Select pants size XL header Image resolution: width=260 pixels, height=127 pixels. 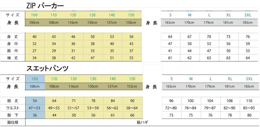[x=230, y=79]
